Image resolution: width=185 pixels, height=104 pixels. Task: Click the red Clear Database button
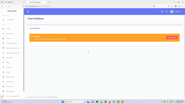172,38
